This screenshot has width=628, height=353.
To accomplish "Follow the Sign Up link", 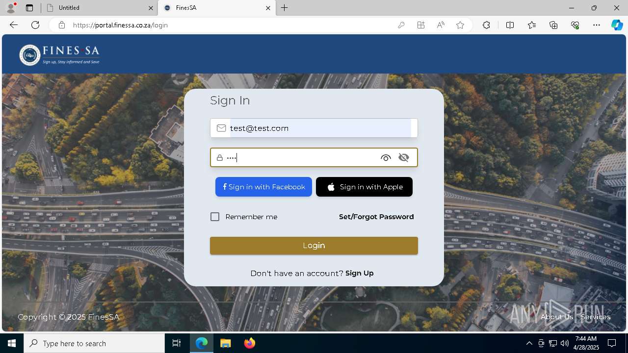I will point(360,273).
